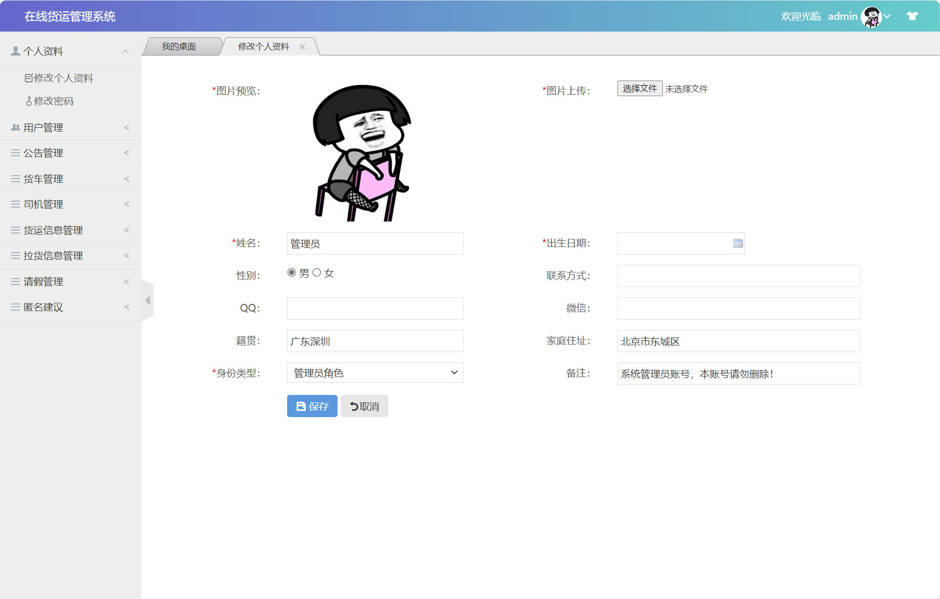Click the save disk icon on 保存 button
940x599 pixels.
(300, 406)
